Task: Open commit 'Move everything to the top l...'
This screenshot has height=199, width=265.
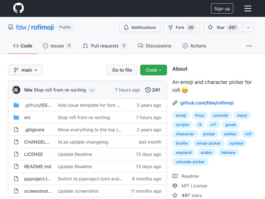Action: [x=89, y=130]
